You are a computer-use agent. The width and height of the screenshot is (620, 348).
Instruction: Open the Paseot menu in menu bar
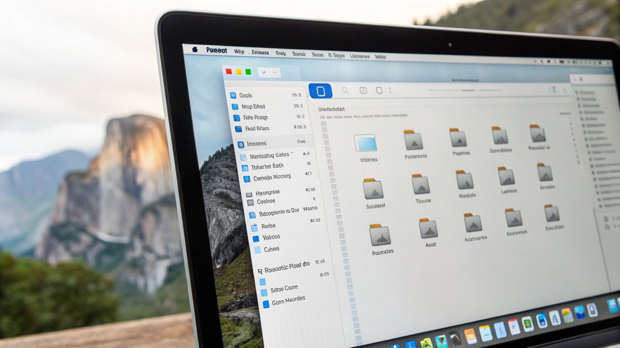pos(216,50)
